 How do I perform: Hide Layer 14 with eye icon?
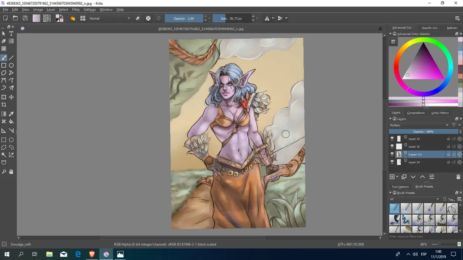pos(392,162)
